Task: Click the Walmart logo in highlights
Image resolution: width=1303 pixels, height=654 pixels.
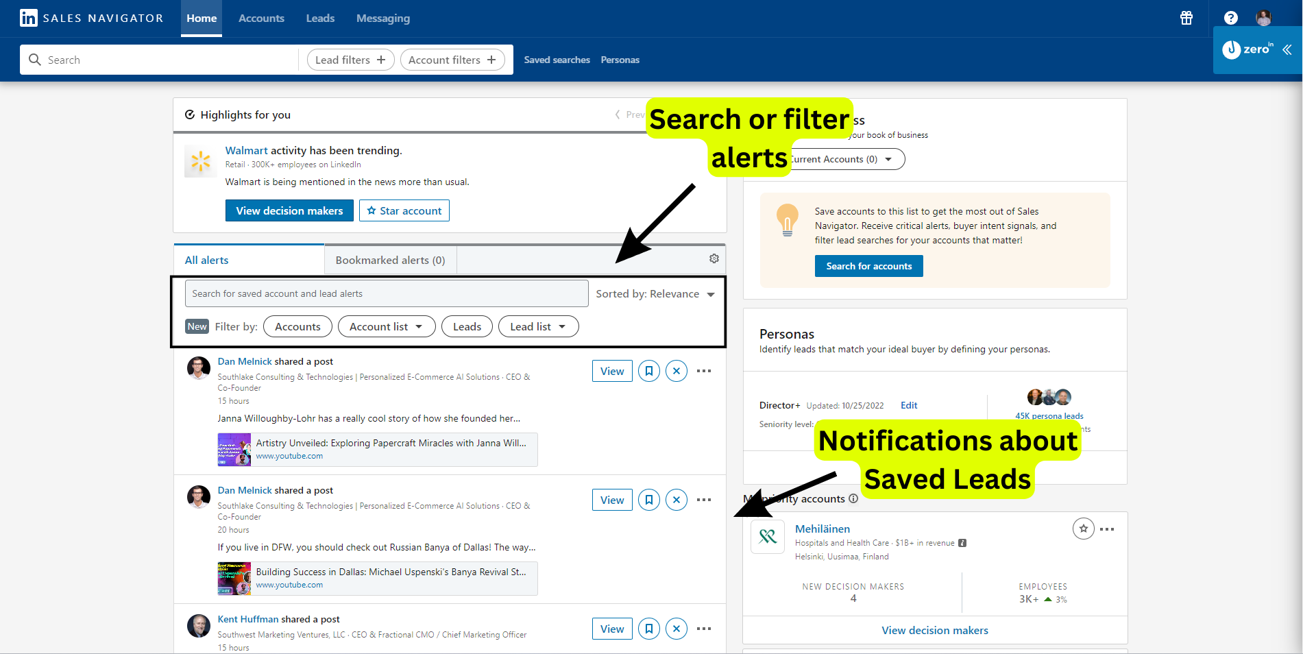Action: click(201, 161)
